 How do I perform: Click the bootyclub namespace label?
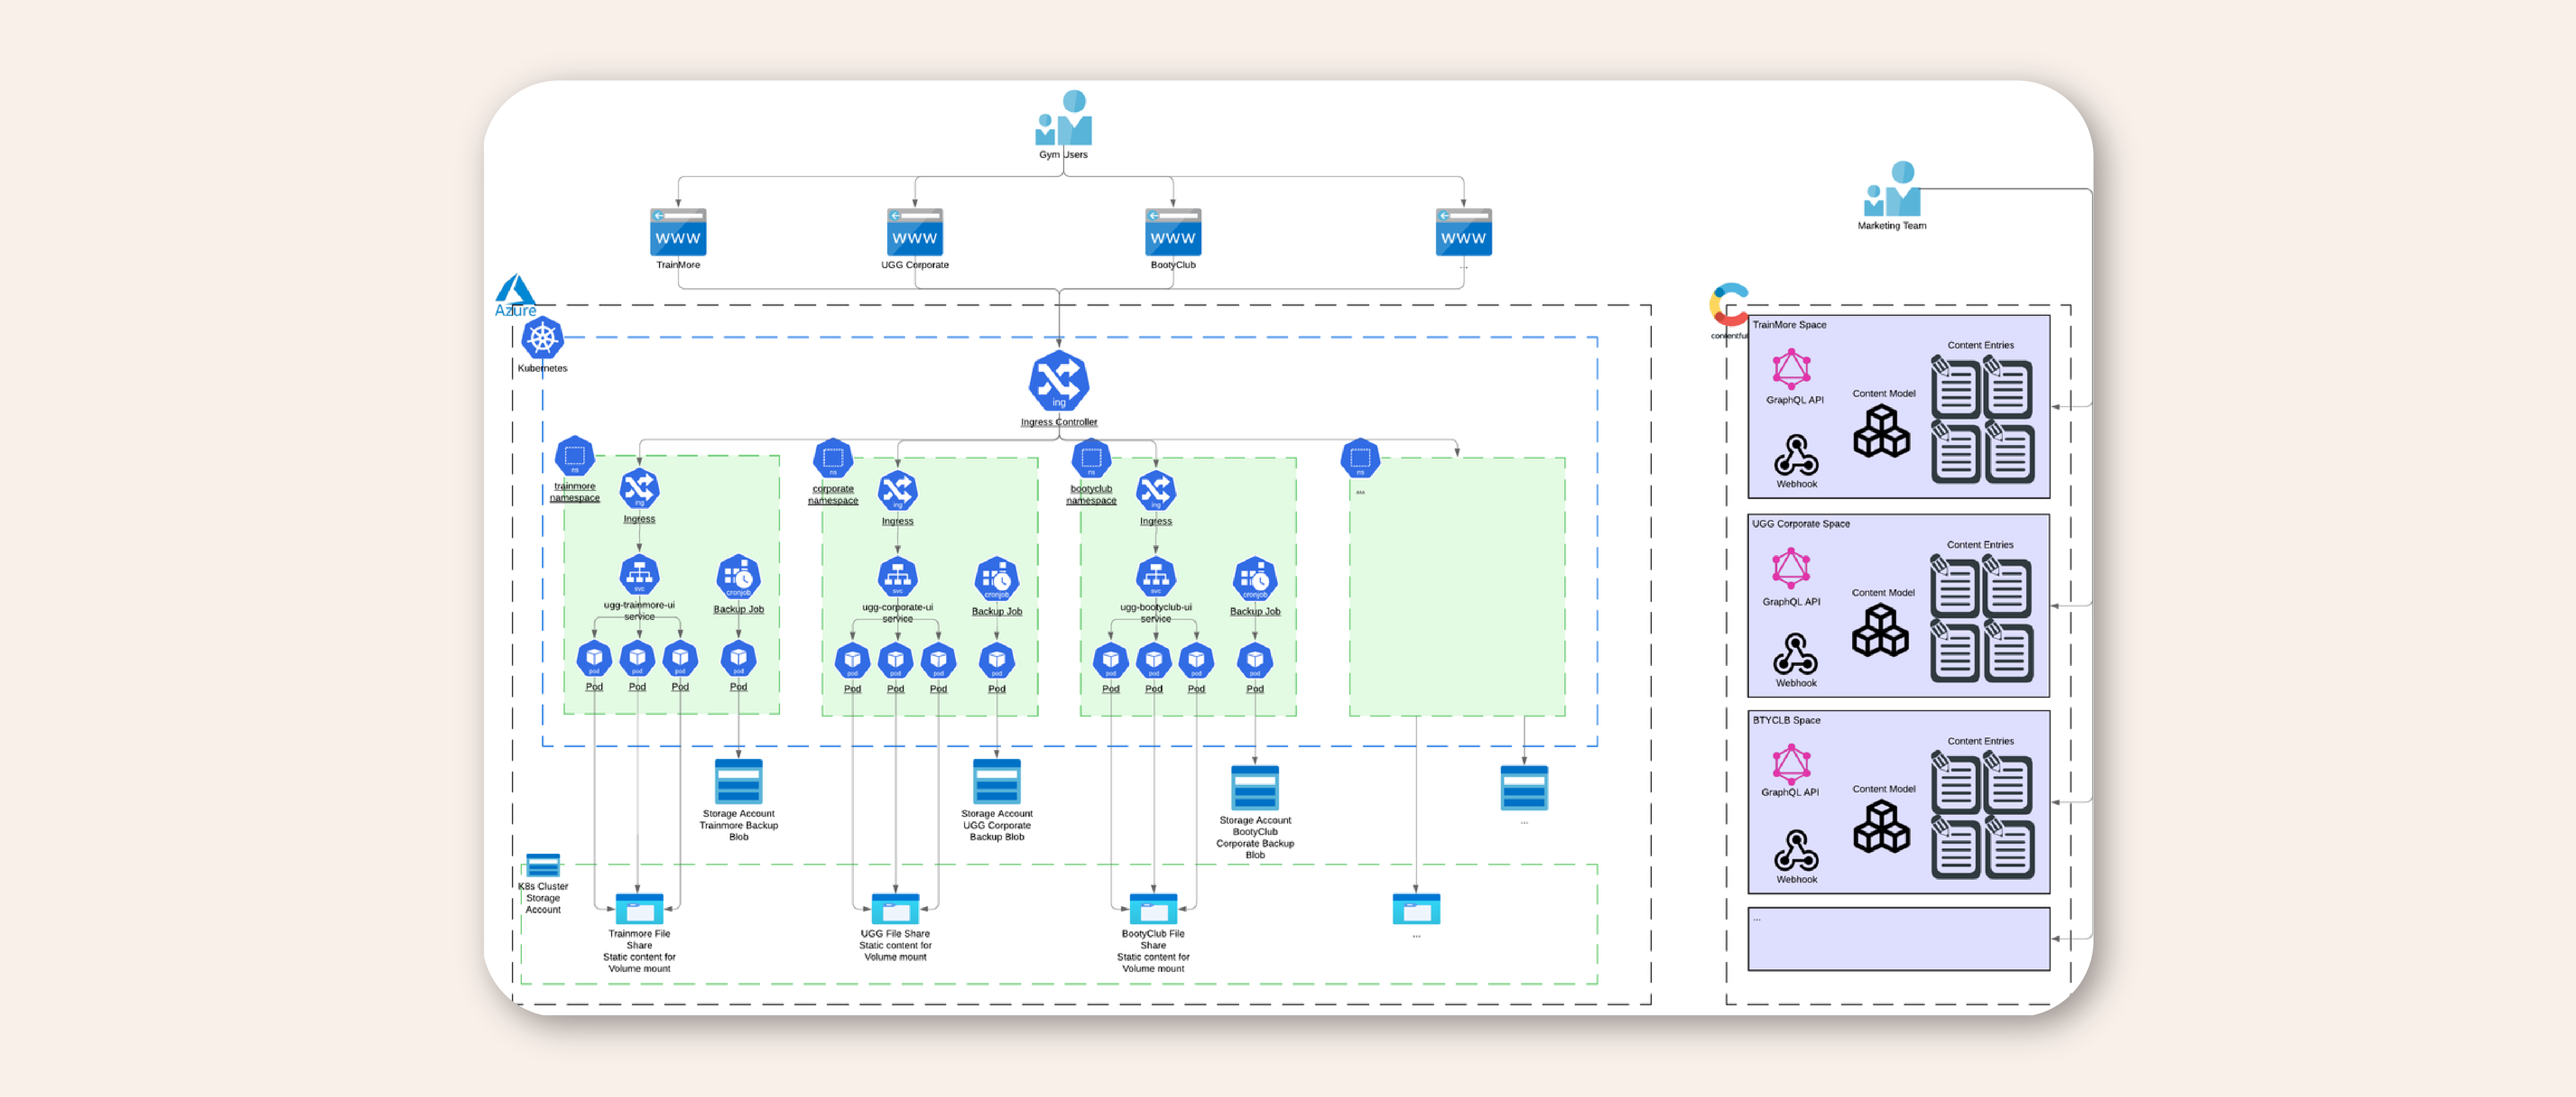tap(1090, 495)
